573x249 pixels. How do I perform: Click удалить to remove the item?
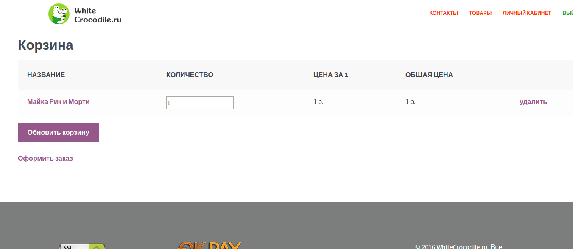point(533,102)
